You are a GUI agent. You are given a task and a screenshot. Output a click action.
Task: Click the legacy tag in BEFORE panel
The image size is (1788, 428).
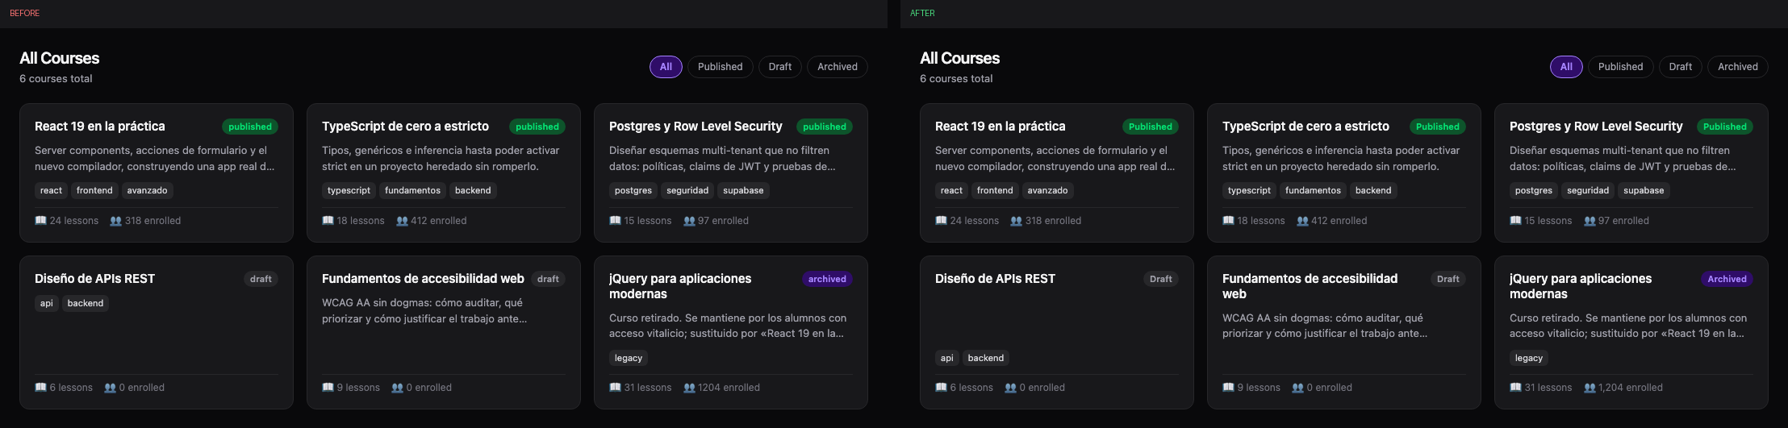tap(629, 359)
